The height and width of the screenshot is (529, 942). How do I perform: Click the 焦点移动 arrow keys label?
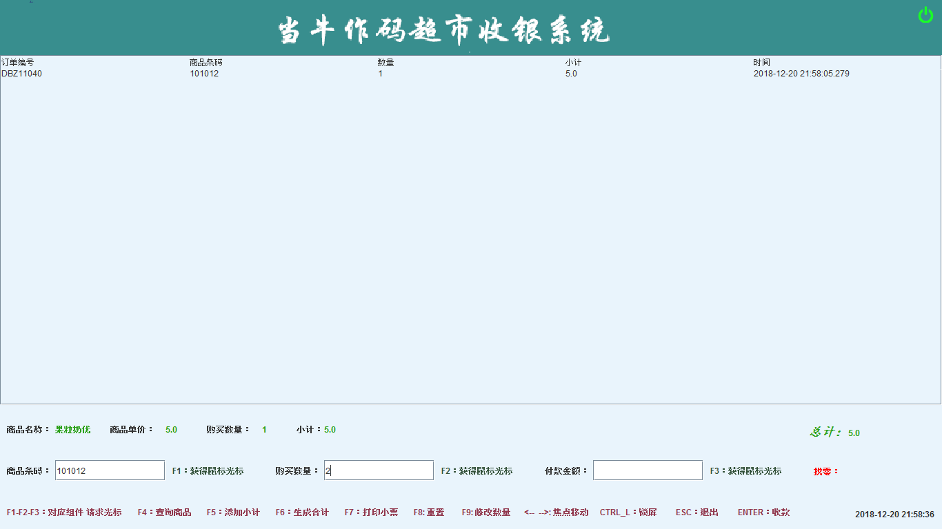coord(556,512)
